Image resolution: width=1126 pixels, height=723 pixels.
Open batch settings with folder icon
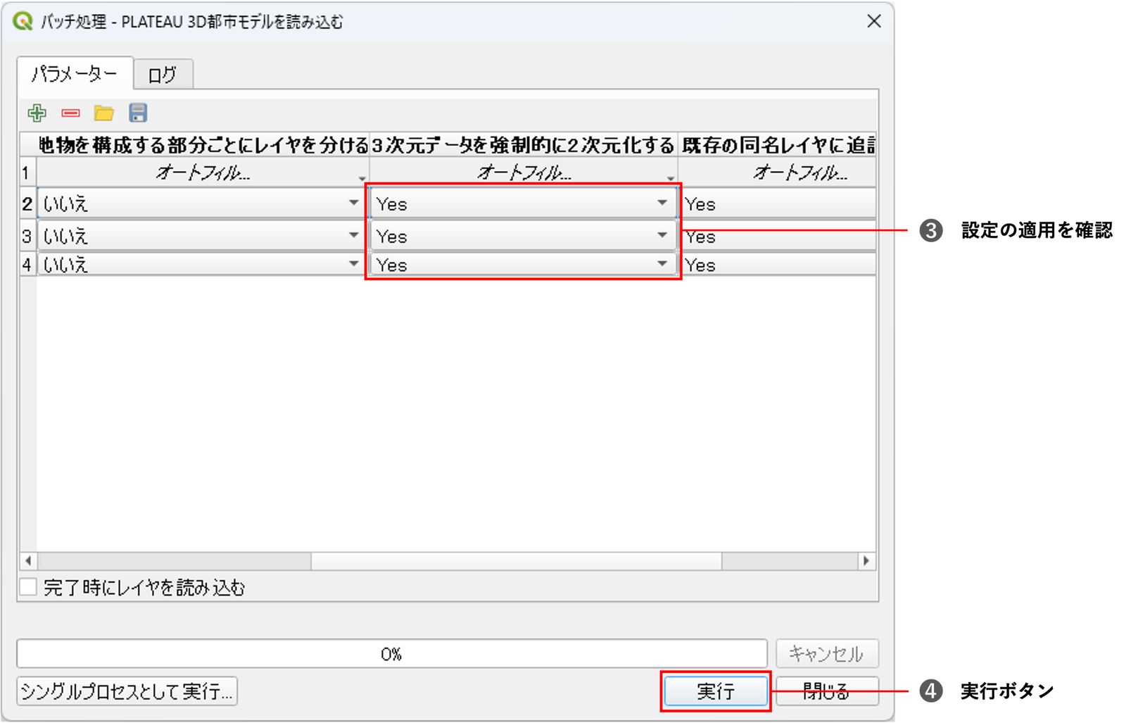click(x=104, y=113)
